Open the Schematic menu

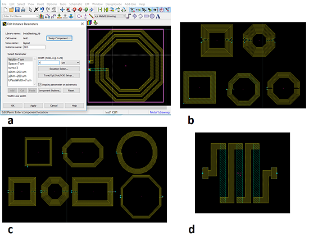click(x=76, y=4)
